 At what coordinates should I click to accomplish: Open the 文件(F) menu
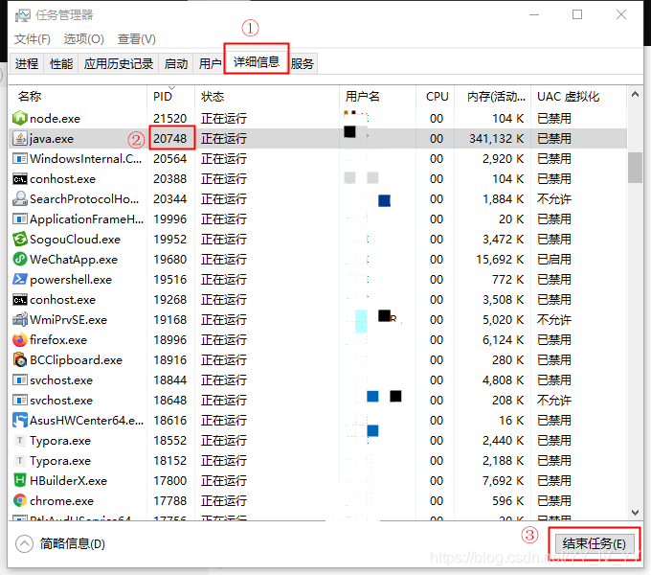tap(33, 39)
